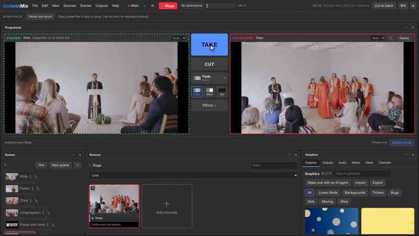Screen dimensions: 419x236
Task: Click the CUT button
Action: pos(210,64)
